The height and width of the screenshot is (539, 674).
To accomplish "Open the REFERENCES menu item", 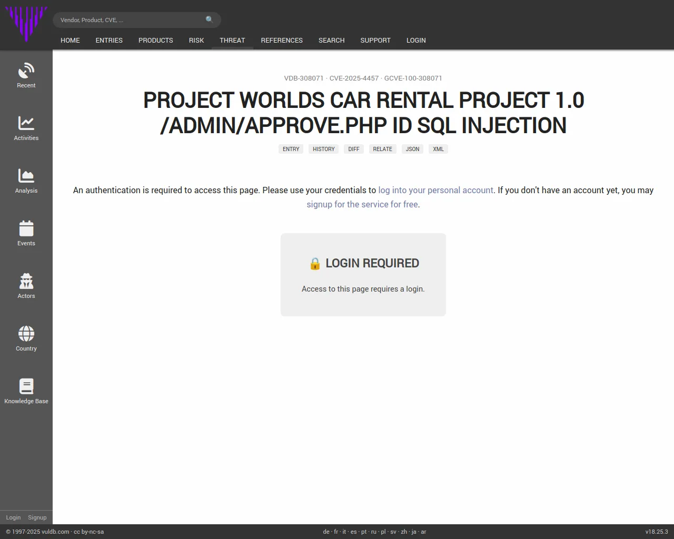I will click(282, 40).
